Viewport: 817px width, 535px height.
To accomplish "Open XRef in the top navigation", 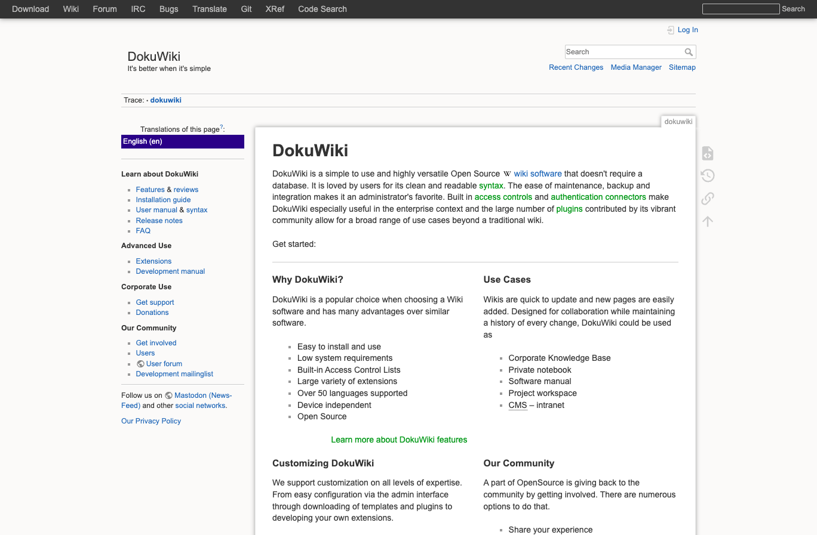I will tap(275, 9).
